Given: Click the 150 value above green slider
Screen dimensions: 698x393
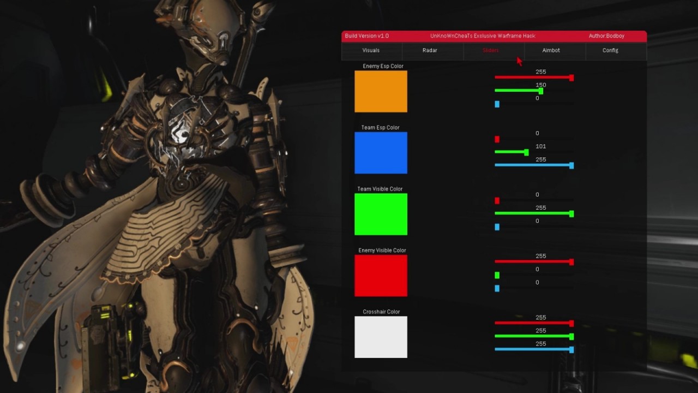Looking at the screenshot, I should click(540, 85).
